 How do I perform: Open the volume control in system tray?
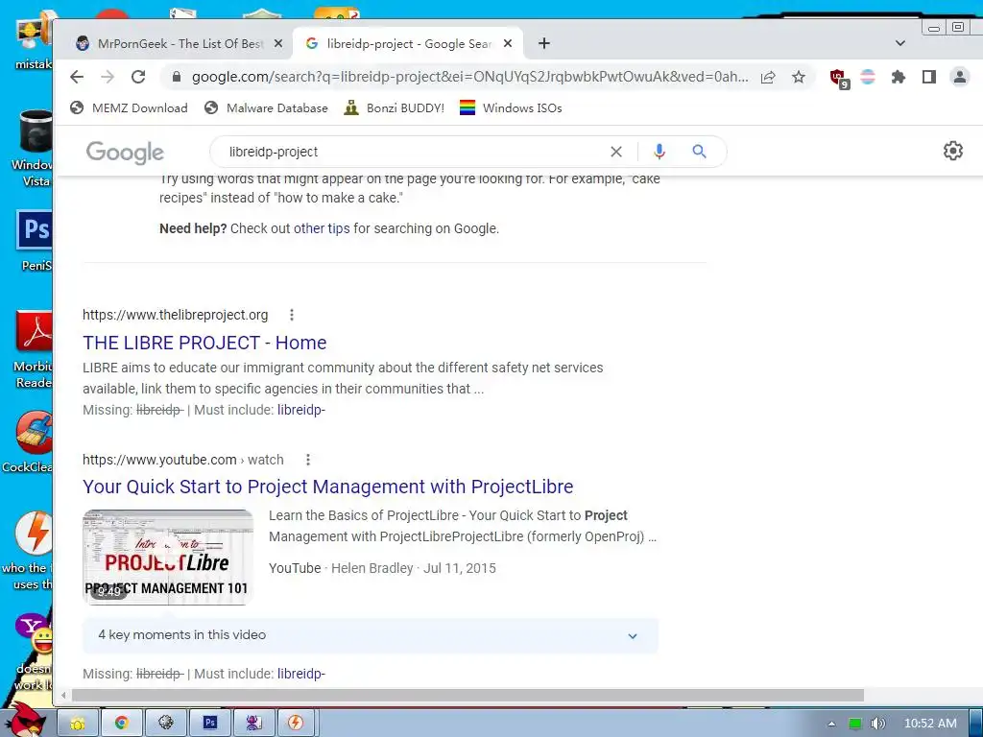(877, 724)
